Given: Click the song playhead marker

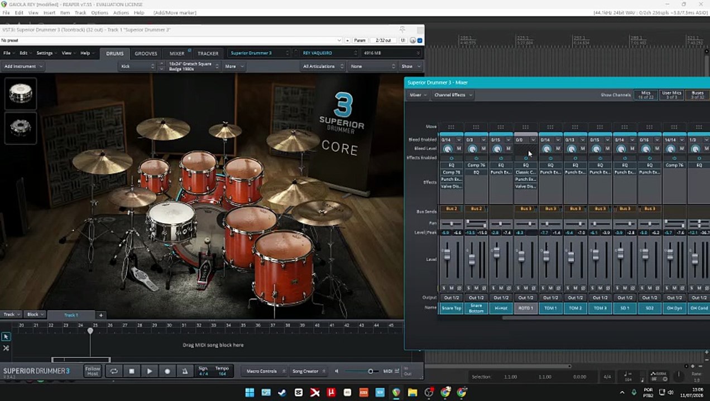Looking at the screenshot, I should point(90,331).
